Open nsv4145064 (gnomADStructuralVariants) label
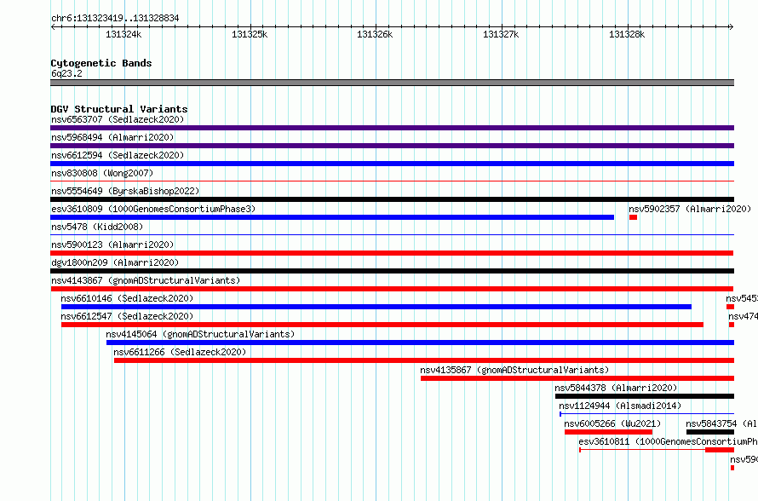 coord(200,334)
